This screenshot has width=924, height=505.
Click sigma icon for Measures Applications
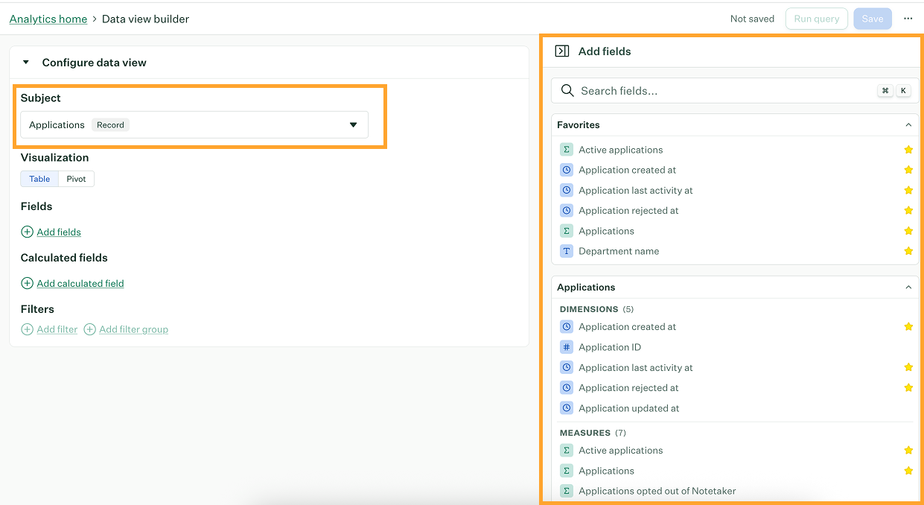(567, 471)
